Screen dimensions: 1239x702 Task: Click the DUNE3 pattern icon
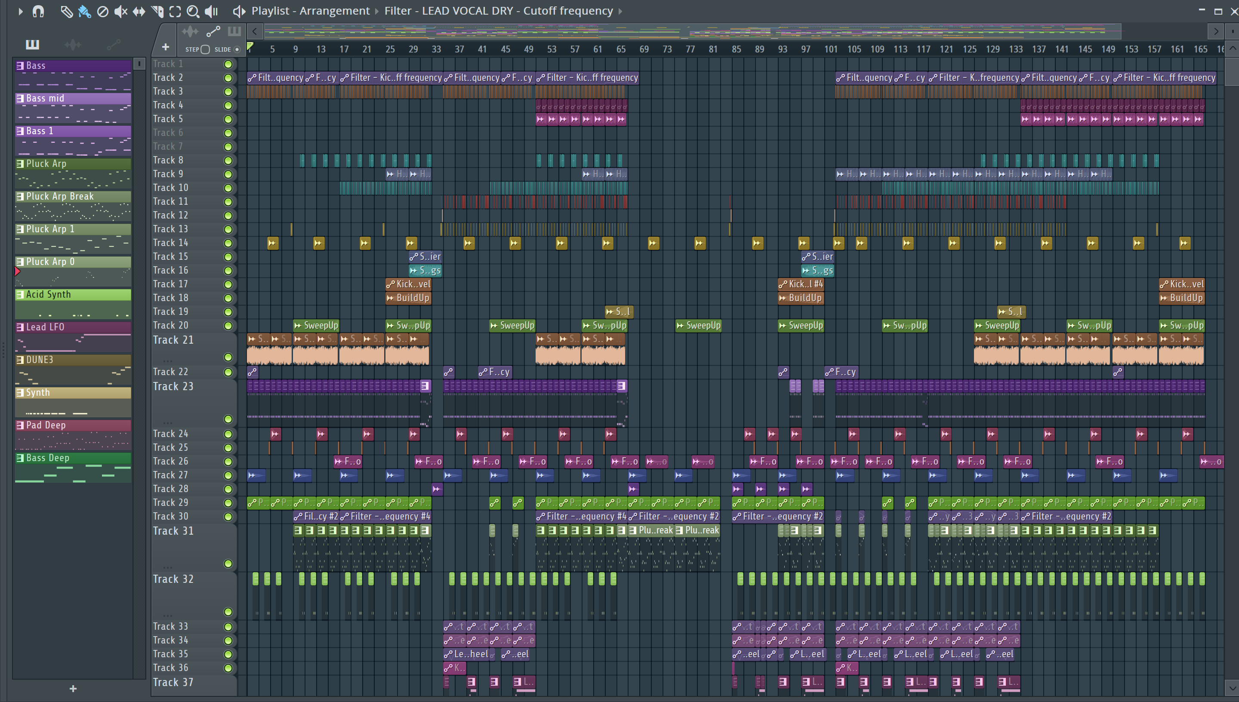point(20,360)
